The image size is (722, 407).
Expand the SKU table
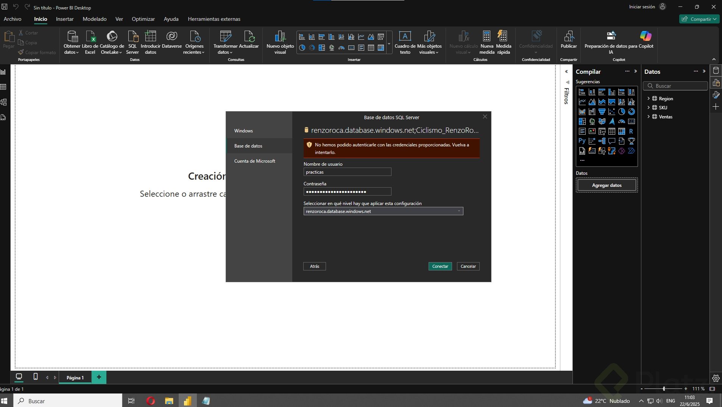649,107
